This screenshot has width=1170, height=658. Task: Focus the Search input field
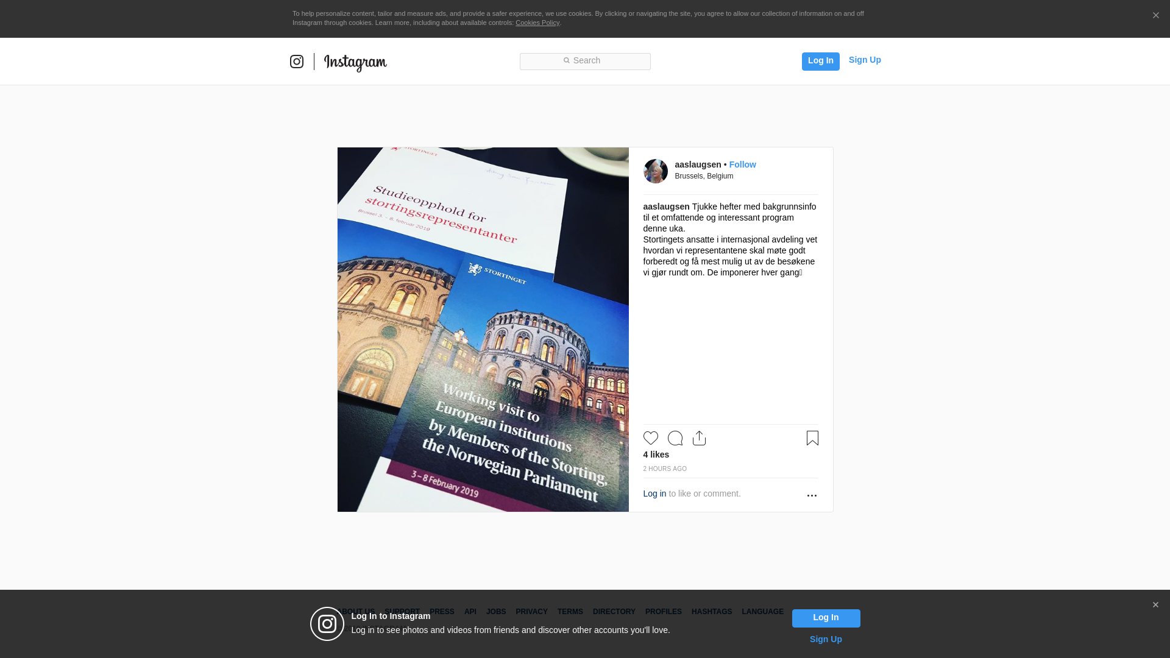[x=585, y=61]
